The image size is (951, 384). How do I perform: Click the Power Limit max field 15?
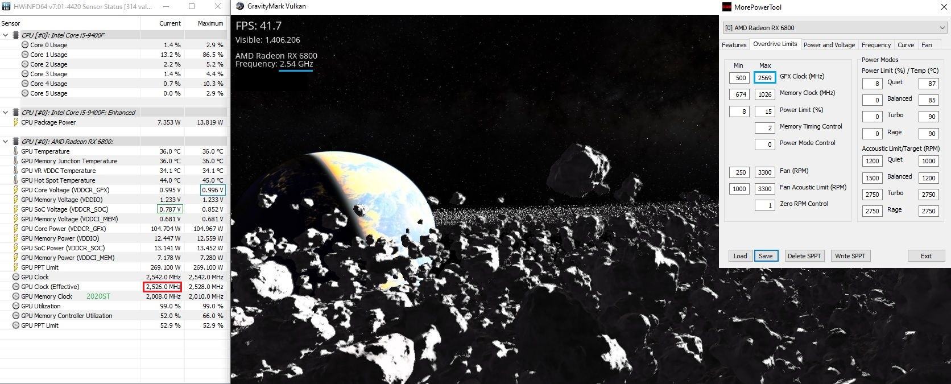pyautogui.click(x=765, y=112)
